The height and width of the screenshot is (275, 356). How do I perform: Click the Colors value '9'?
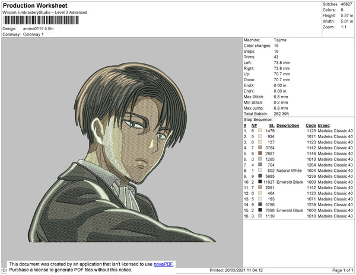point(342,10)
